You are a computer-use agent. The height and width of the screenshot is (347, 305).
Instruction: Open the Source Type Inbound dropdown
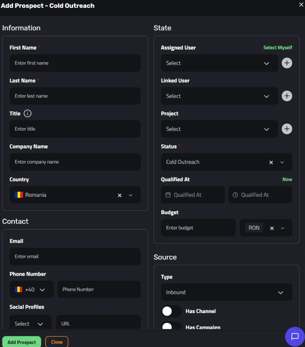tap(226, 292)
